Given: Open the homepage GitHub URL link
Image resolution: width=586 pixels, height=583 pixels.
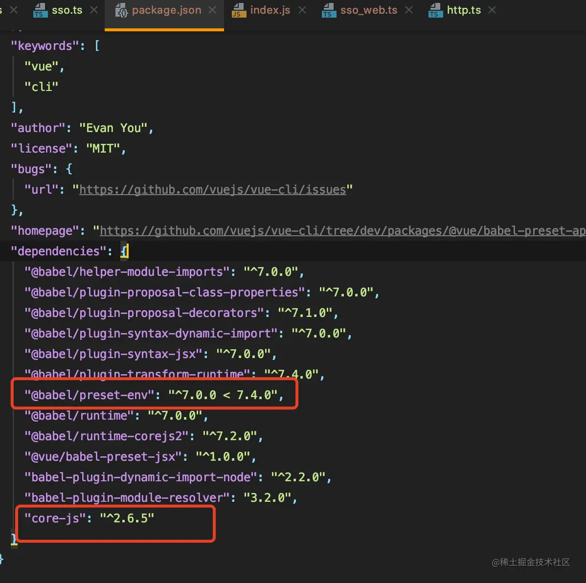Looking at the screenshot, I should pyautogui.click(x=343, y=231).
